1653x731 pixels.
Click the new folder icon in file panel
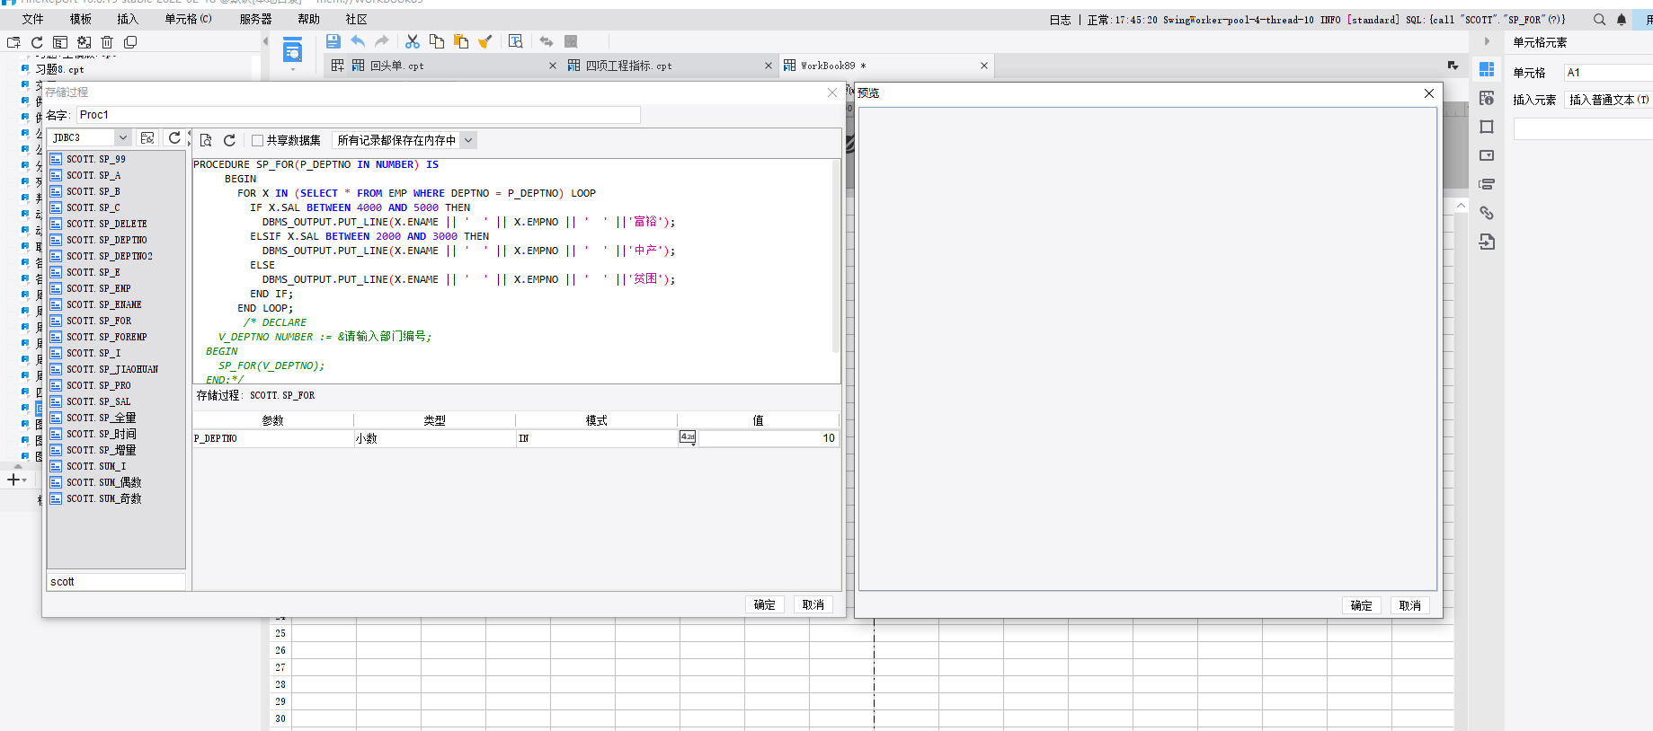13,42
